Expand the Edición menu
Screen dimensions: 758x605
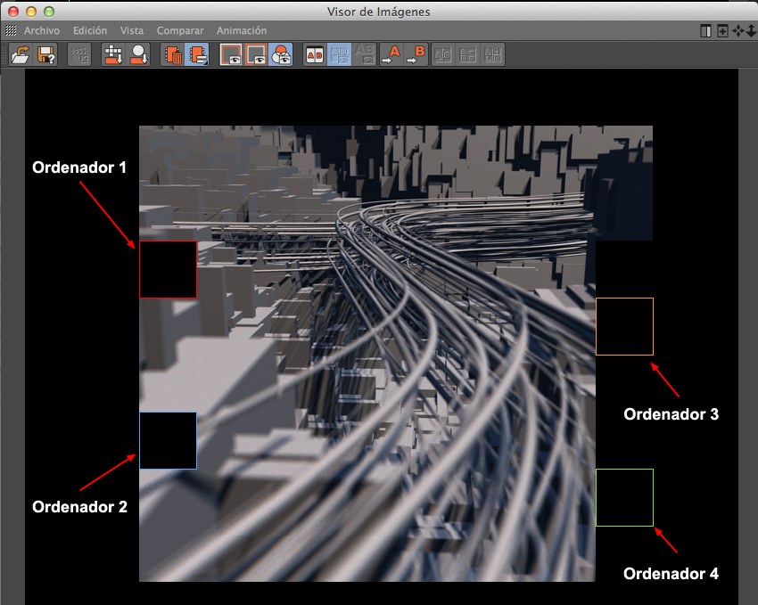(x=89, y=31)
